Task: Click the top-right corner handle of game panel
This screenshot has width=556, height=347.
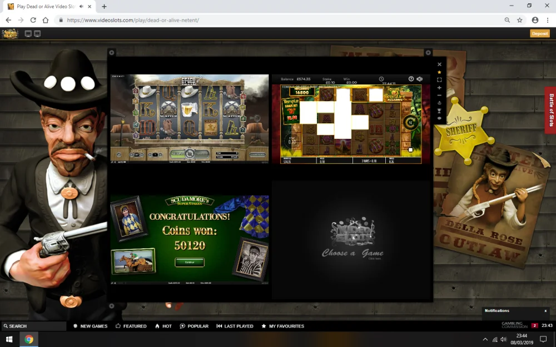Action: pos(428,53)
